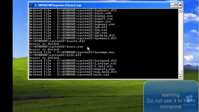Click the vertical scrollbar thumb

point(180,72)
